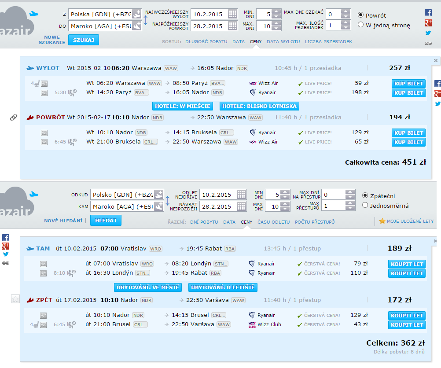
Task: Sort Polish results by DATA WYLOTU
Action: point(283,42)
